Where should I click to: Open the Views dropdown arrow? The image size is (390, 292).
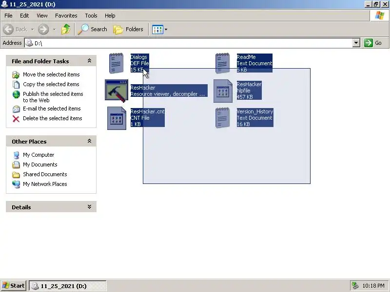166,30
